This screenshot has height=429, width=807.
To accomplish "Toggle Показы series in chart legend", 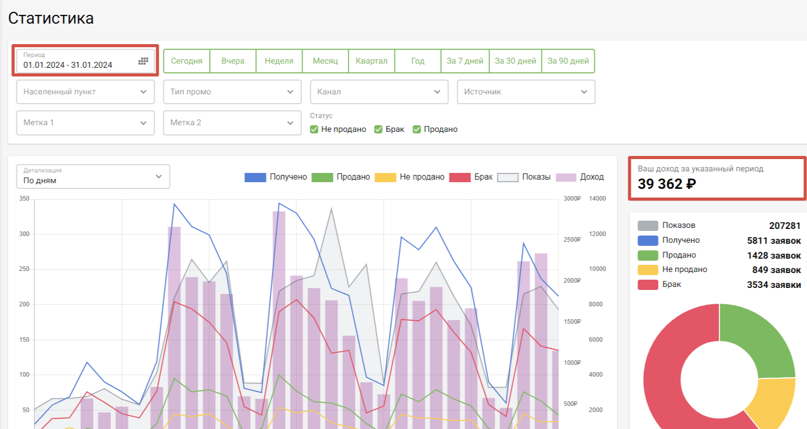I will [524, 177].
